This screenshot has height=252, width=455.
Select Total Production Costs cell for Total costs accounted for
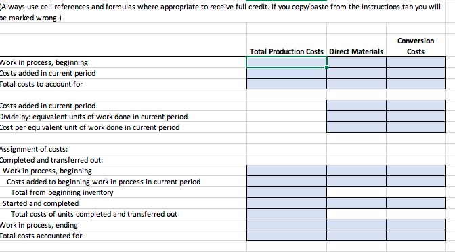click(286, 236)
